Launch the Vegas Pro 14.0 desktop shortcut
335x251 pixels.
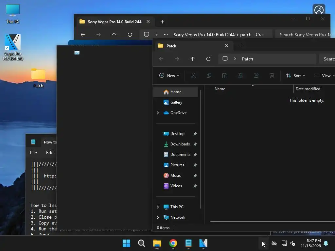click(x=13, y=47)
